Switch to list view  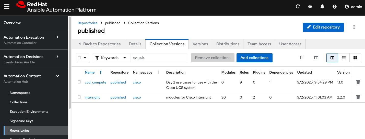(344, 58)
